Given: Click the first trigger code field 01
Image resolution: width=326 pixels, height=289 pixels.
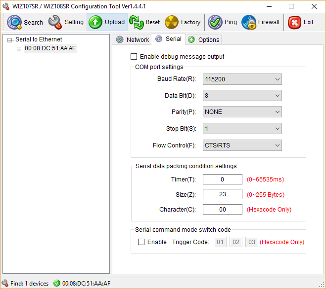Looking at the screenshot, I should (x=220, y=242).
